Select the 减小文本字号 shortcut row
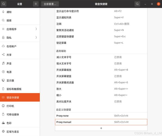This screenshot has height=136, width=162. point(101,57)
